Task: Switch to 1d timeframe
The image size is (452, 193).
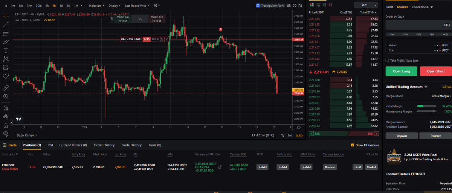Action: coord(61,6)
